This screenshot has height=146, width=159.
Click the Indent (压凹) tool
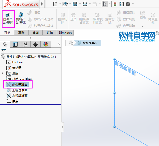click(74, 17)
